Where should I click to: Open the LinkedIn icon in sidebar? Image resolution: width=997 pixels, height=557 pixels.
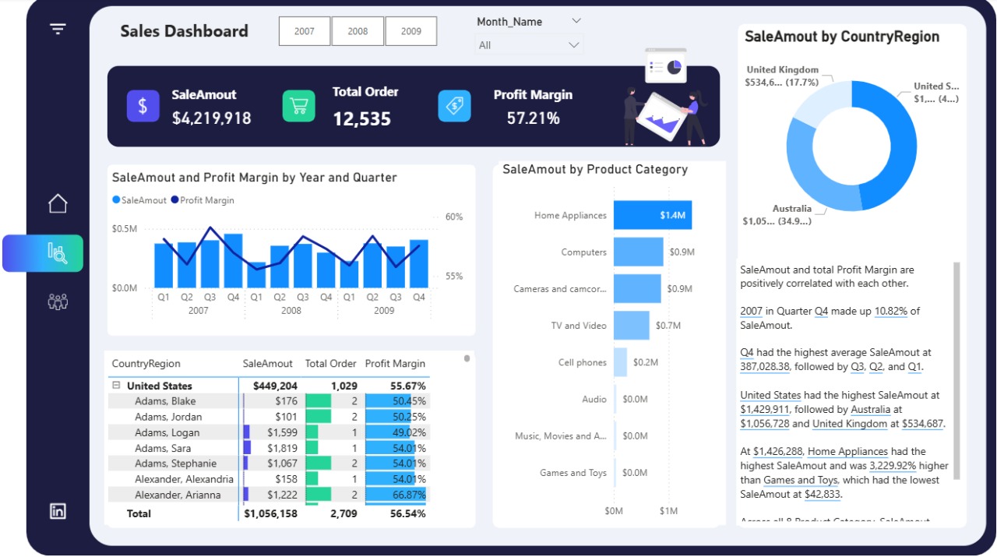click(x=58, y=511)
